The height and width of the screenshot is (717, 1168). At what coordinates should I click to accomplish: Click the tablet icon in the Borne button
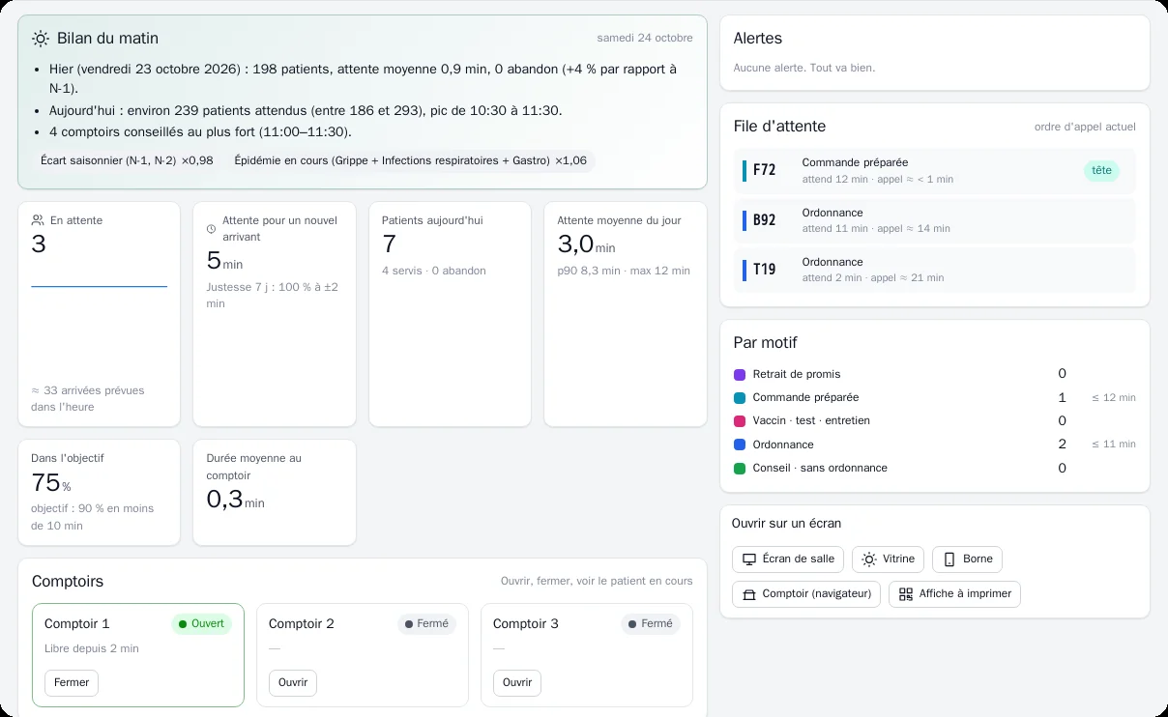[949, 559]
